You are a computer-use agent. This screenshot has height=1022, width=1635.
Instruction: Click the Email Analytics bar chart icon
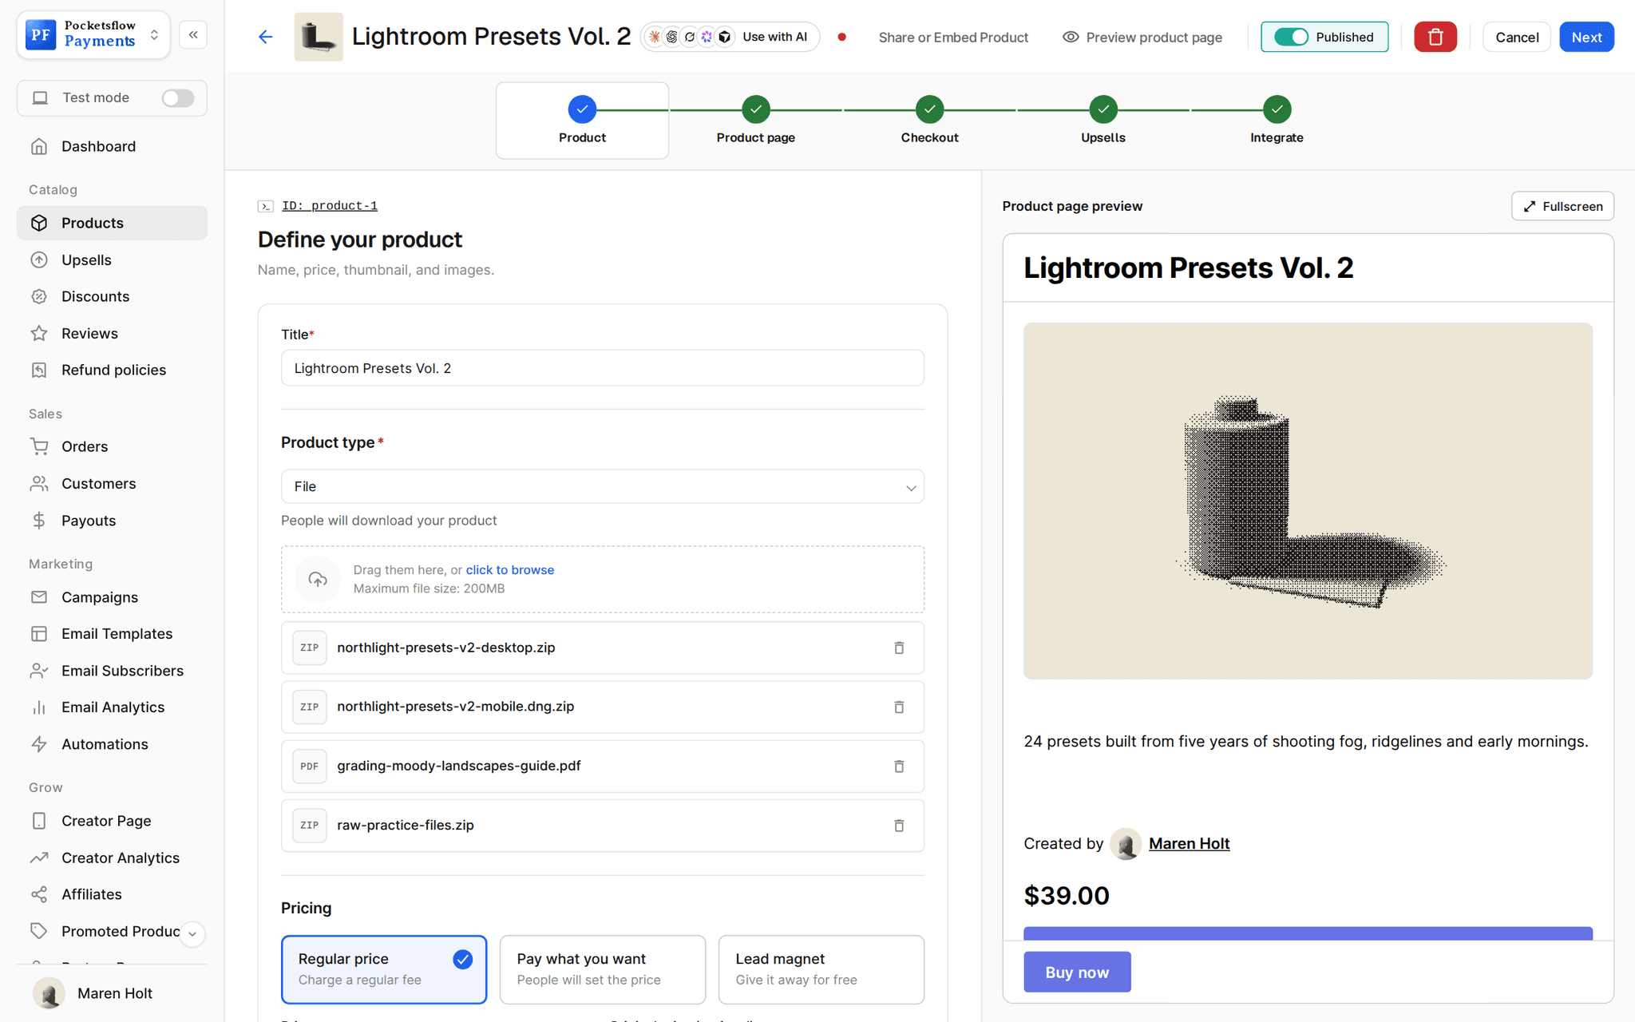tap(39, 707)
